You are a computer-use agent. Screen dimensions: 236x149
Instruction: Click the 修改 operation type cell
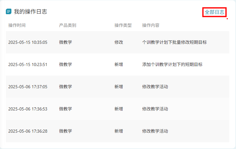coord(119,42)
